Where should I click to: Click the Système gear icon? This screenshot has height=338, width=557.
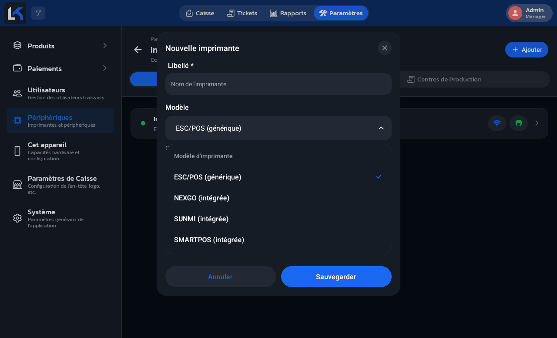coord(17,218)
